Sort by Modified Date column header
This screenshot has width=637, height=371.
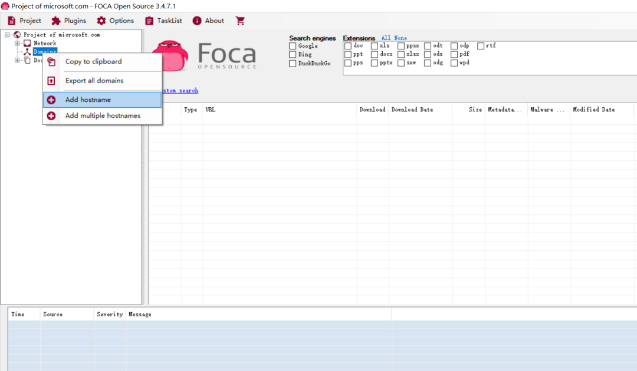pos(602,110)
